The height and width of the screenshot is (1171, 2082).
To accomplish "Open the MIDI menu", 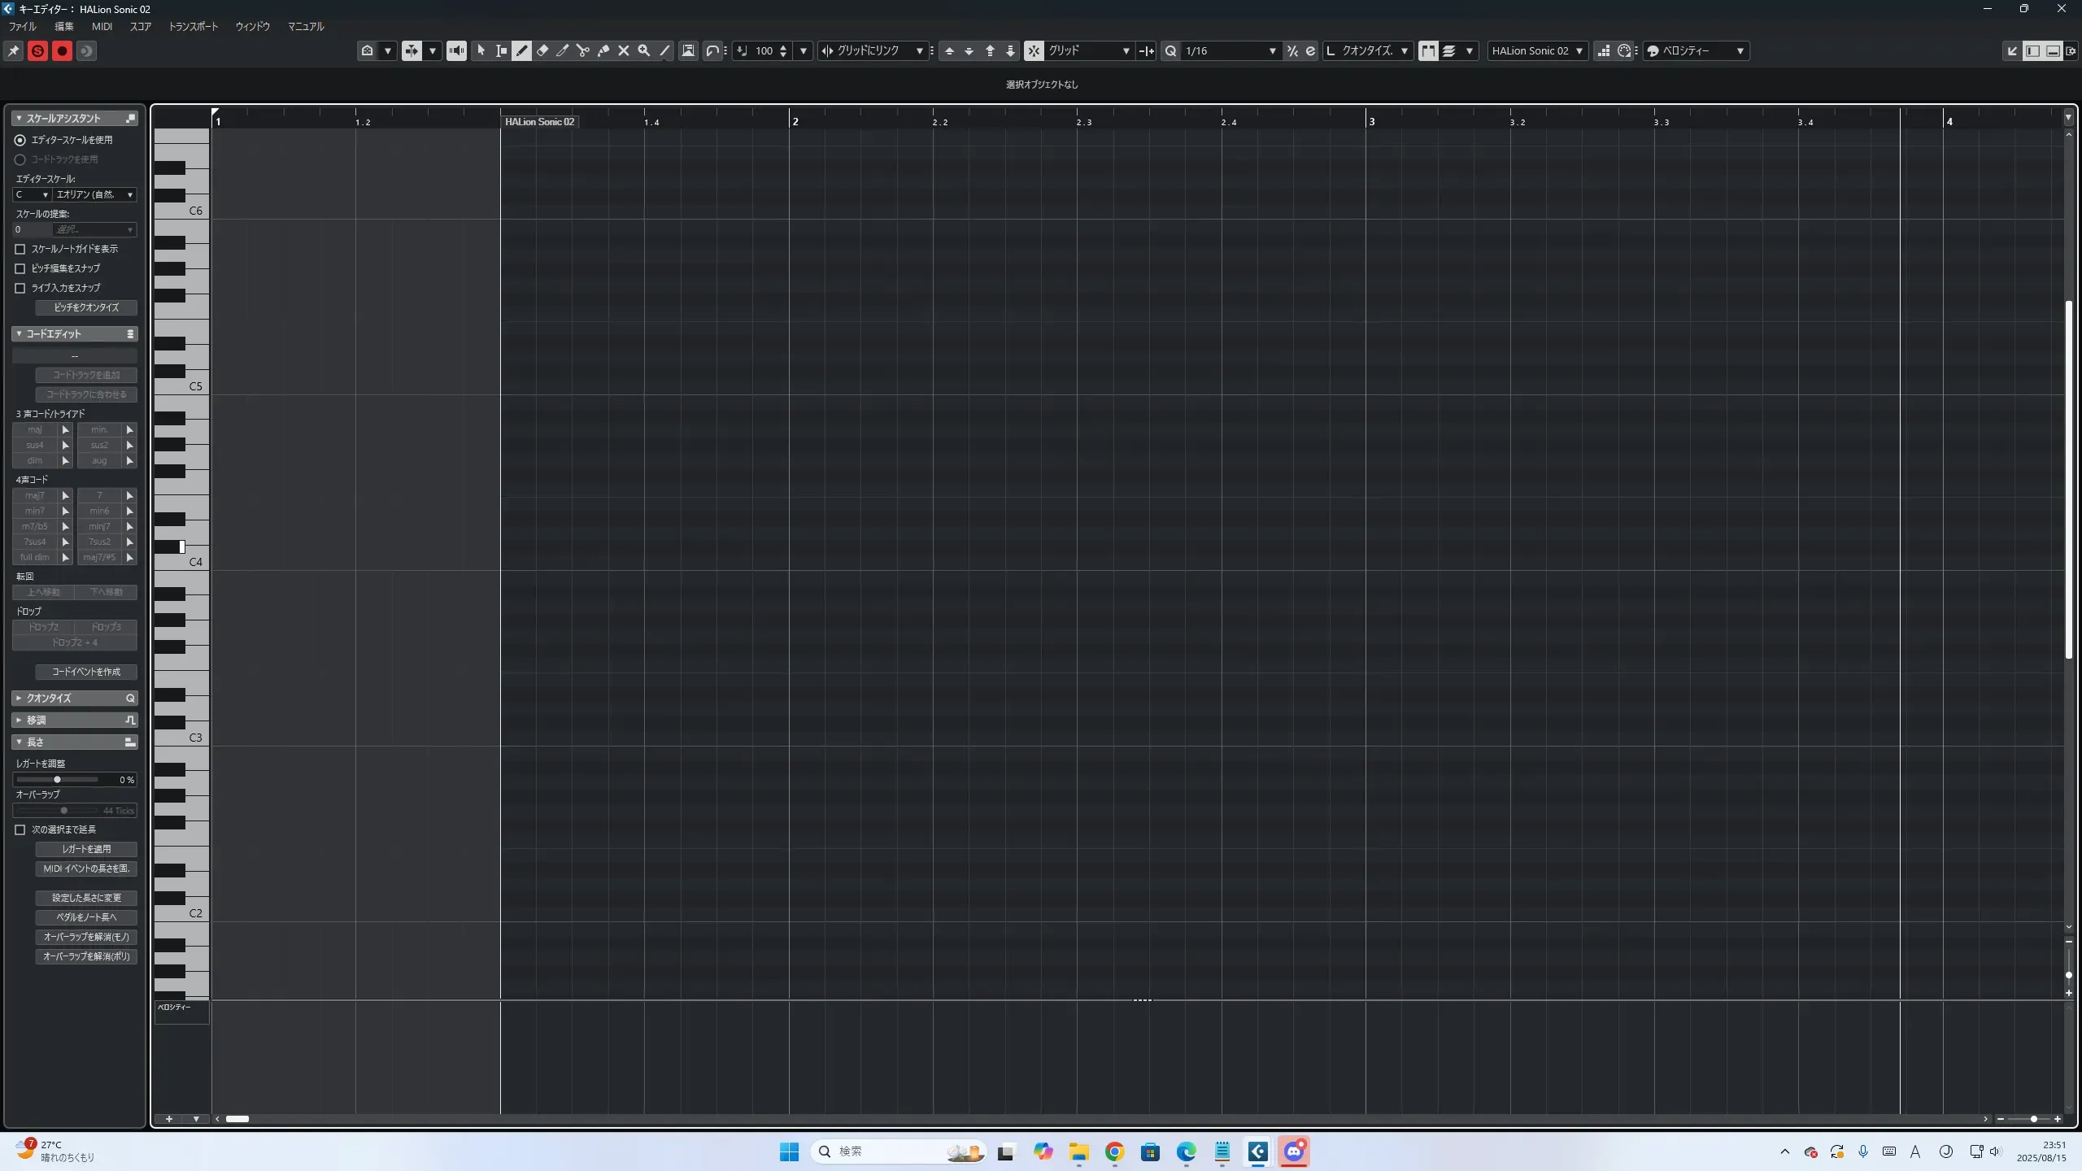I will [x=102, y=27].
